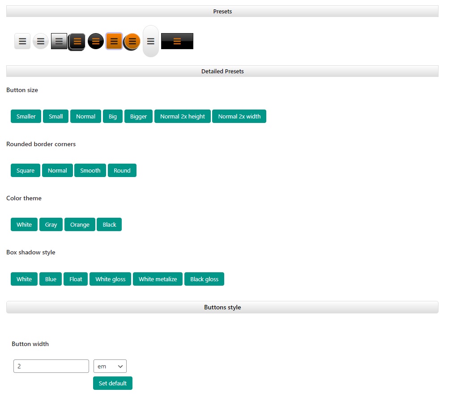Choose the White metalize box shadow style

(158, 279)
